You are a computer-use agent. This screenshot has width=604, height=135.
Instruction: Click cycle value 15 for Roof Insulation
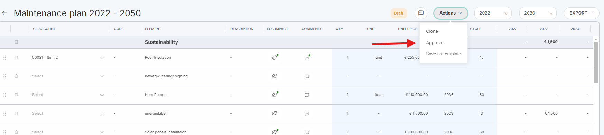pos(482,58)
